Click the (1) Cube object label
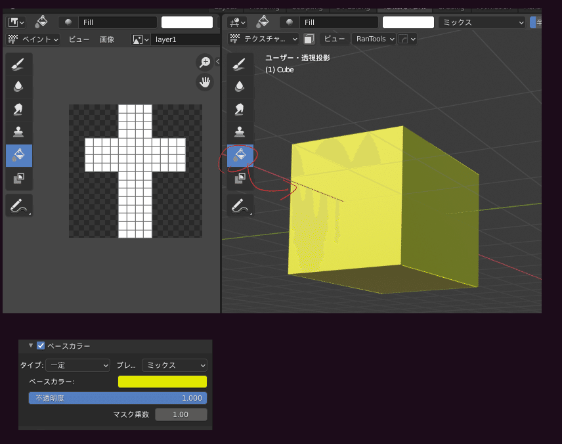Viewport: 562px width, 444px height. (x=280, y=70)
